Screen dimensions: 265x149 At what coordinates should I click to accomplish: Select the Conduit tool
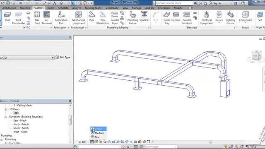click(x=176, y=17)
